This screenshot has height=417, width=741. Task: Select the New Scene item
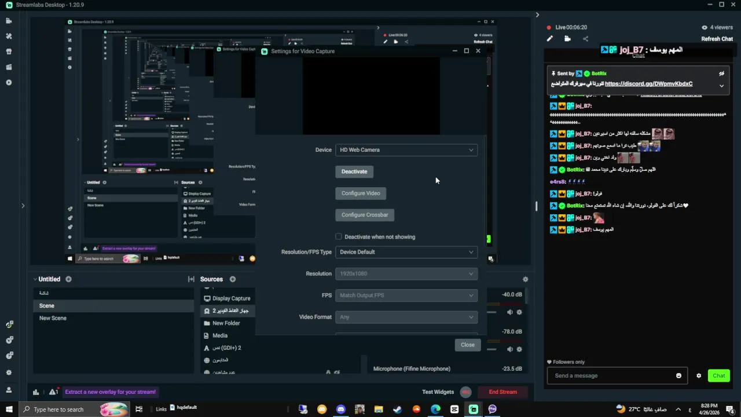[113, 318]
